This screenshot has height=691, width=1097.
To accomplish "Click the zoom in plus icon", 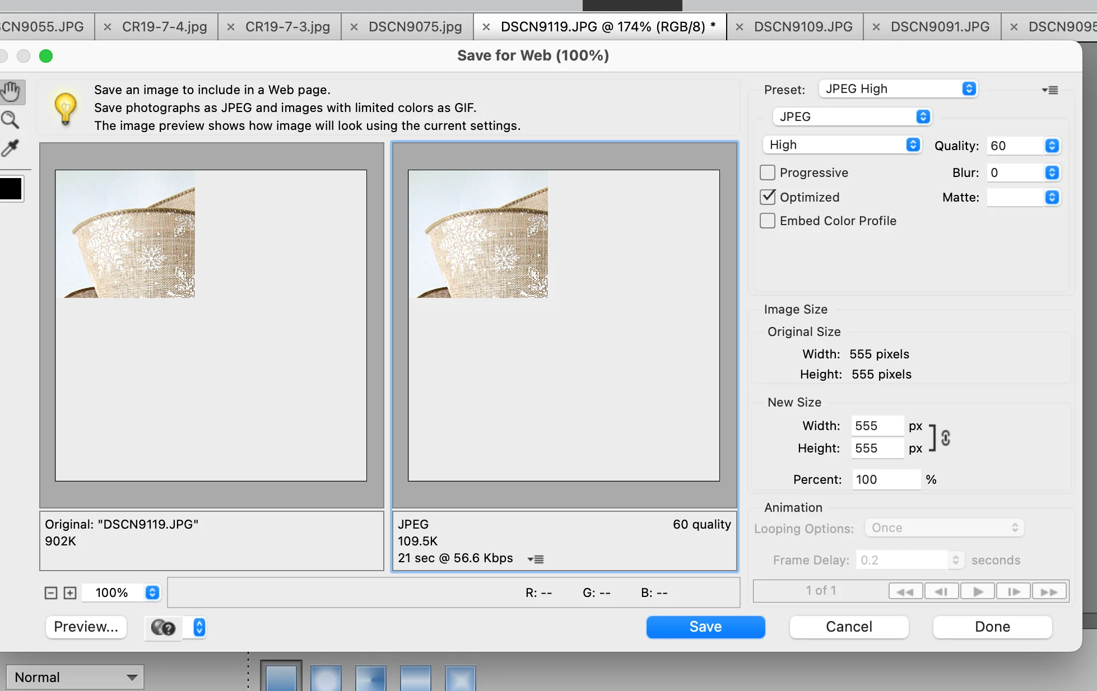I will point(70,593).
